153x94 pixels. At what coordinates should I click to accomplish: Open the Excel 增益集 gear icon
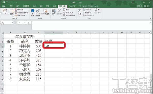click(x=38, y=13)
